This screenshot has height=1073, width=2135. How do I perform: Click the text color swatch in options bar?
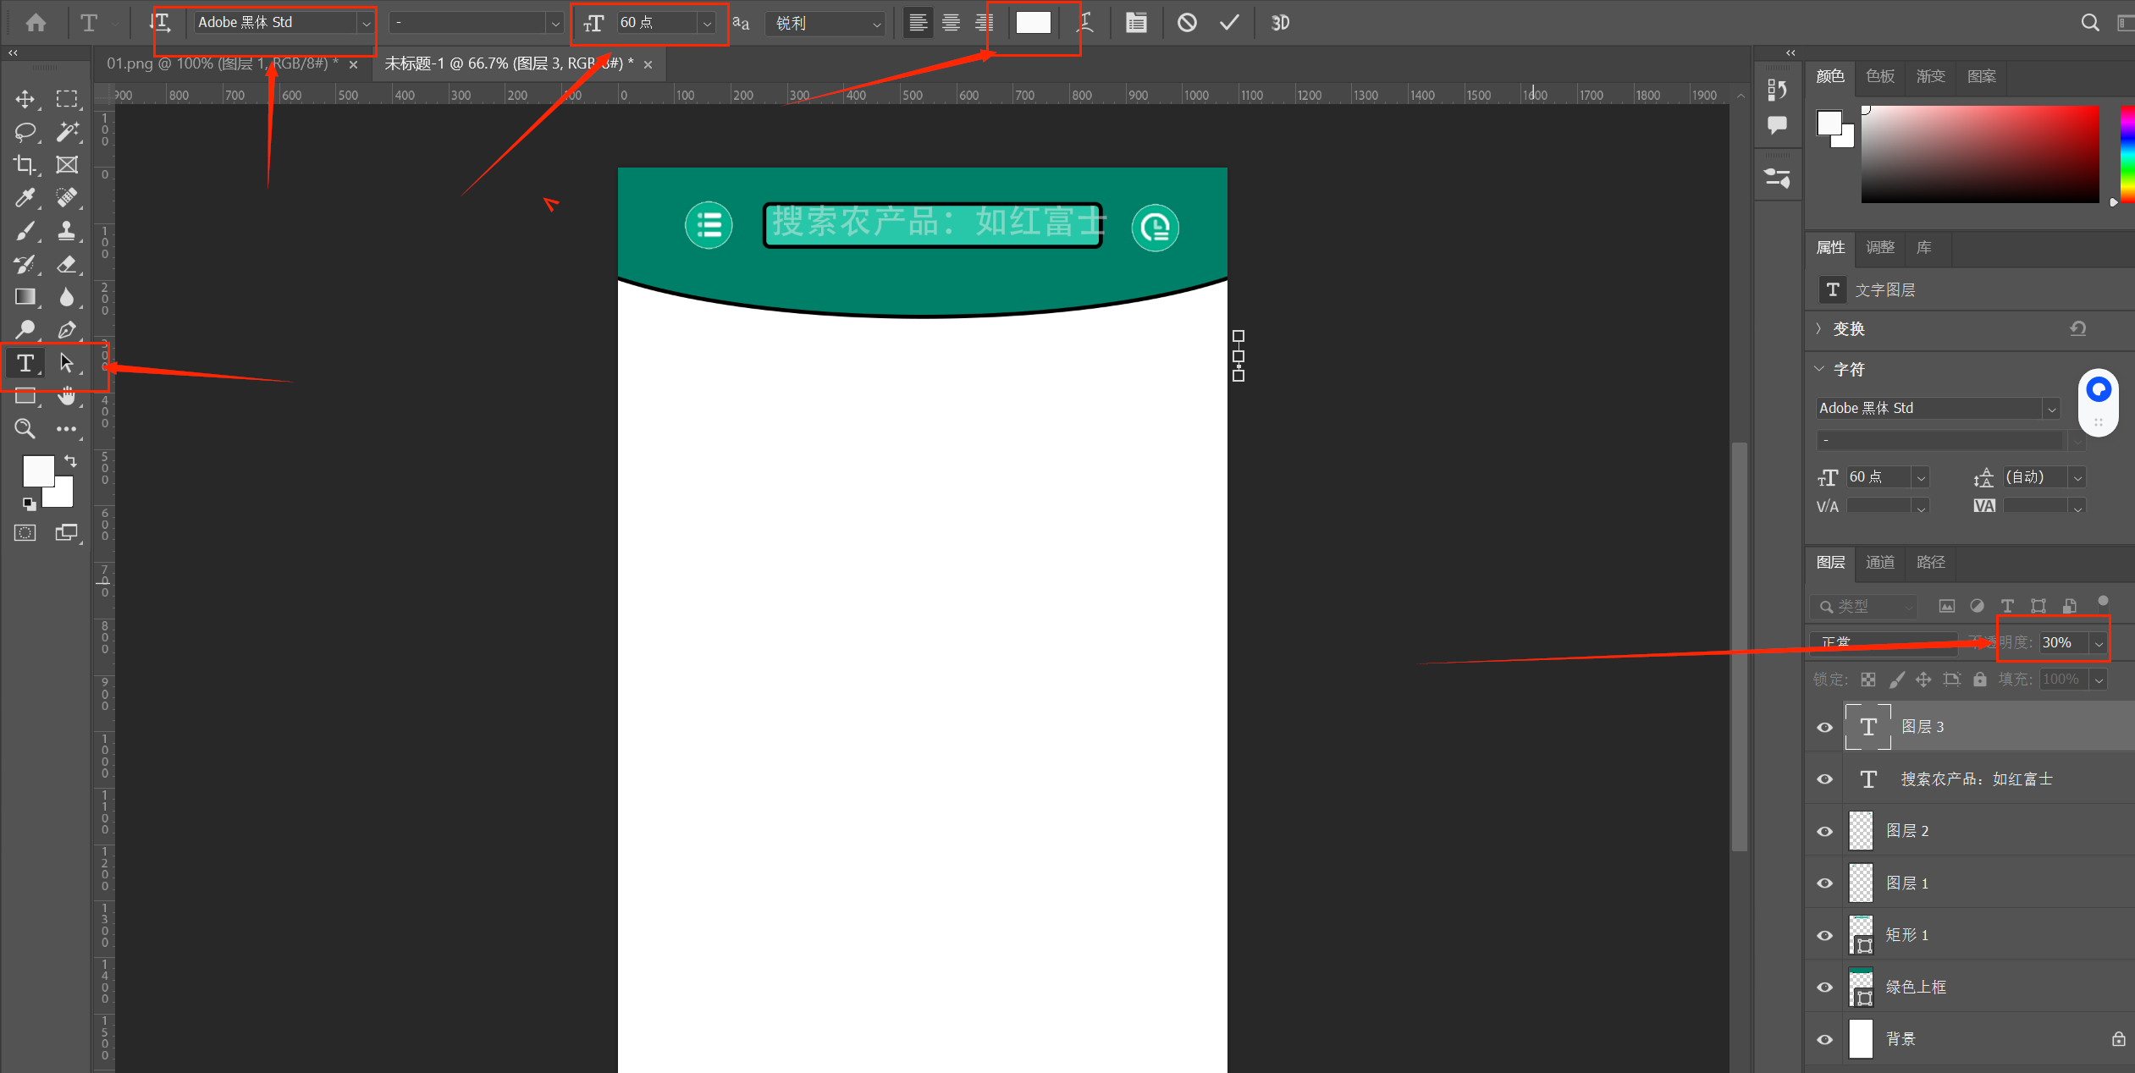point(1033,23)
